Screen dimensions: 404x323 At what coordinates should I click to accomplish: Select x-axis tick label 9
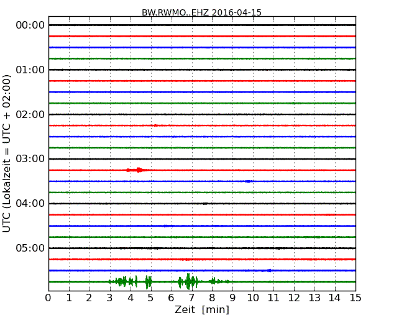pos(232,298)
